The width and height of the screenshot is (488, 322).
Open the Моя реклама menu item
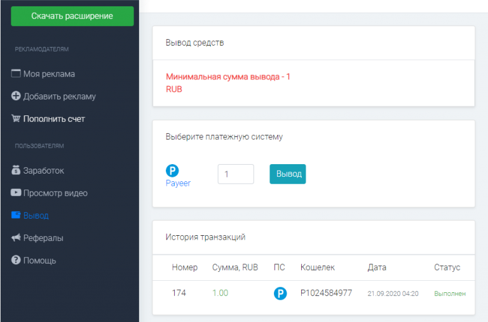[49, 74]
